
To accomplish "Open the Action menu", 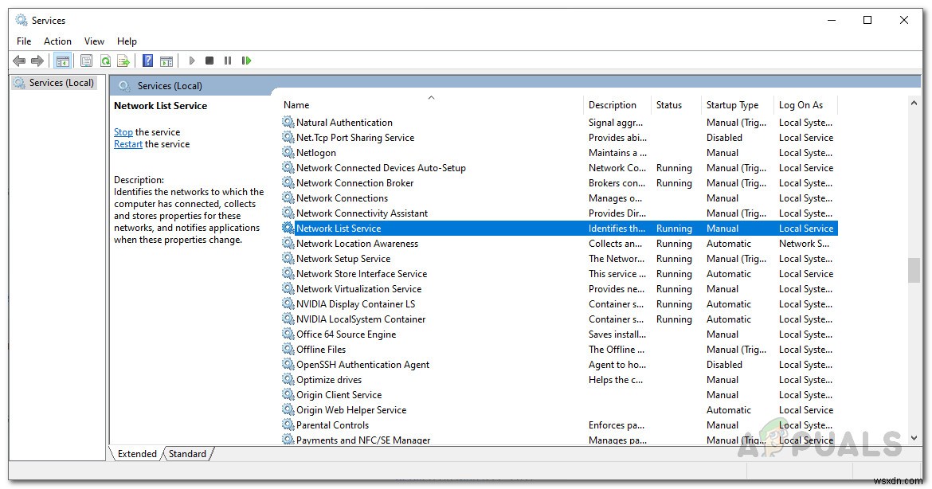I will pyautogui.click(x=57, y=41).
